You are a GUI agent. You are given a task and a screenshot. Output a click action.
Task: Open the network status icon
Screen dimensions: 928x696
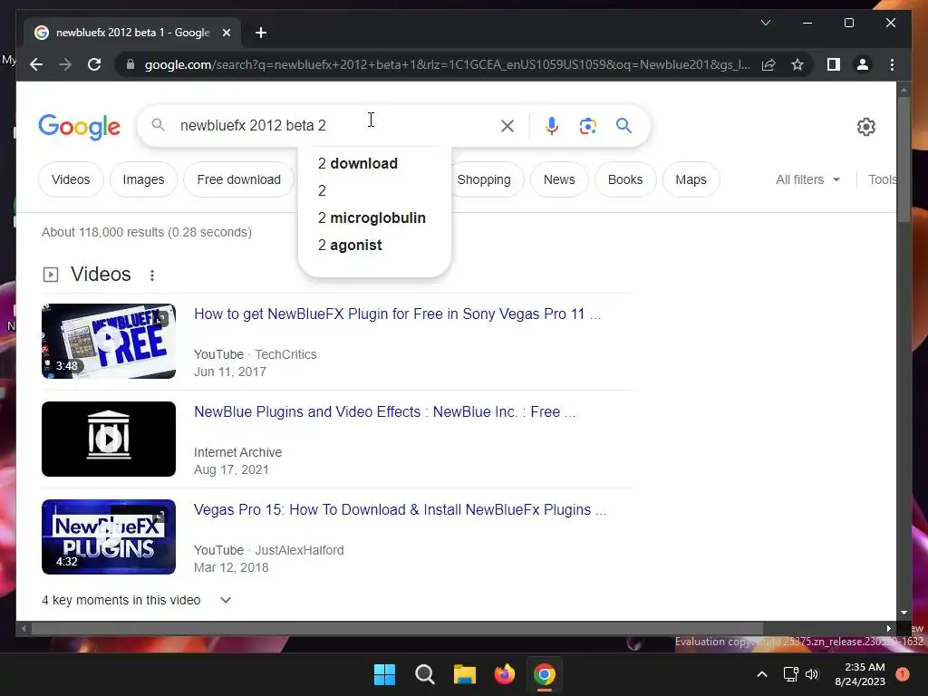pyautogui.click(x=790, y=674)
